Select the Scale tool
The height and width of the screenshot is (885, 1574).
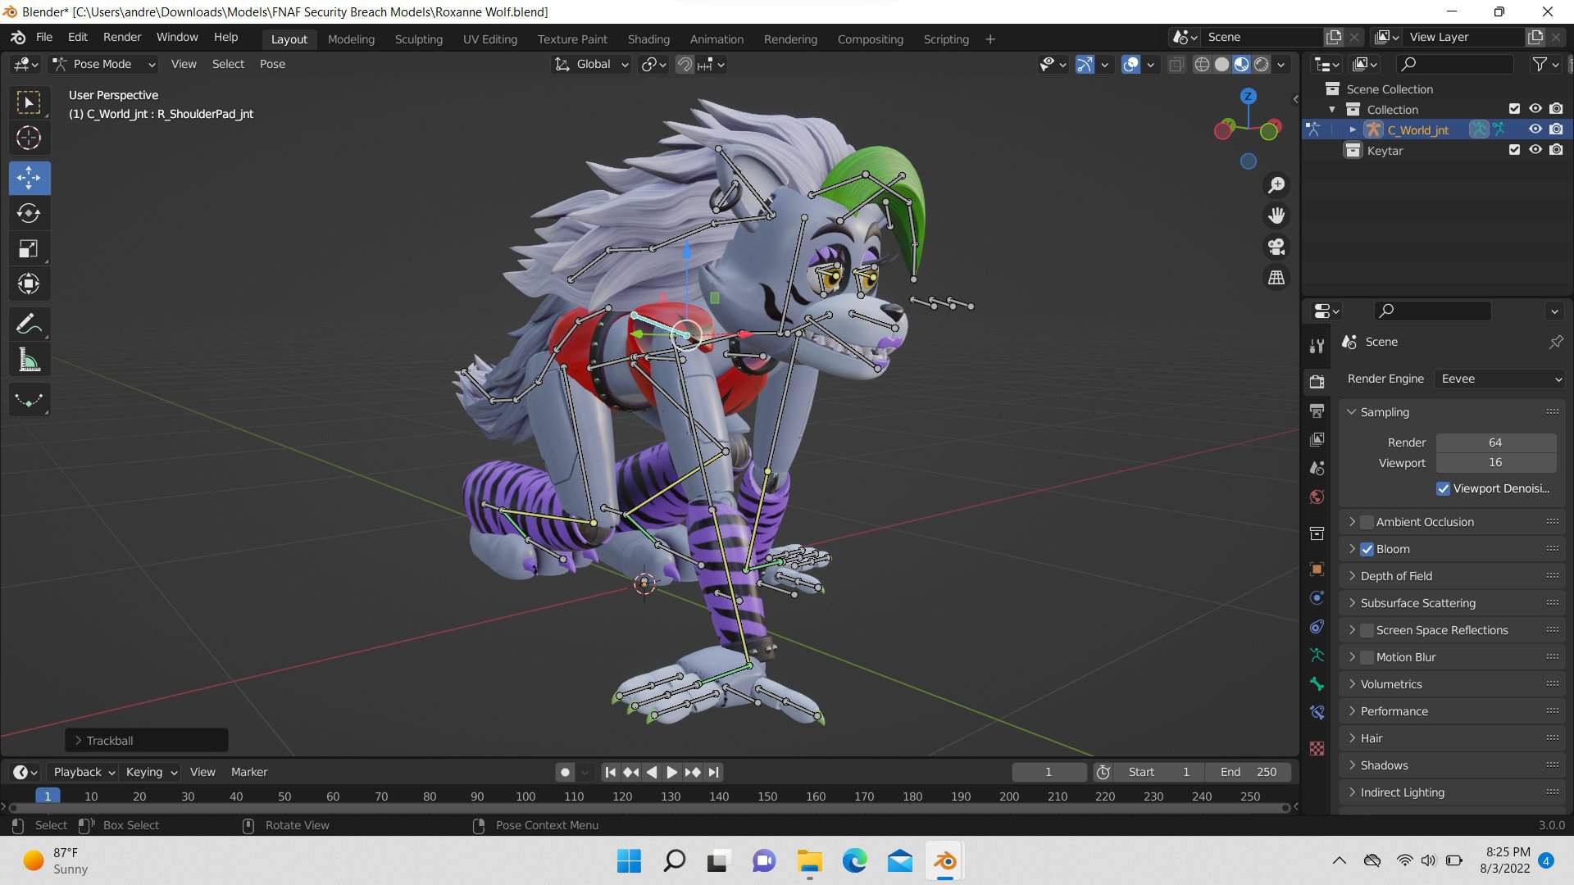click(x=30, y=248)
